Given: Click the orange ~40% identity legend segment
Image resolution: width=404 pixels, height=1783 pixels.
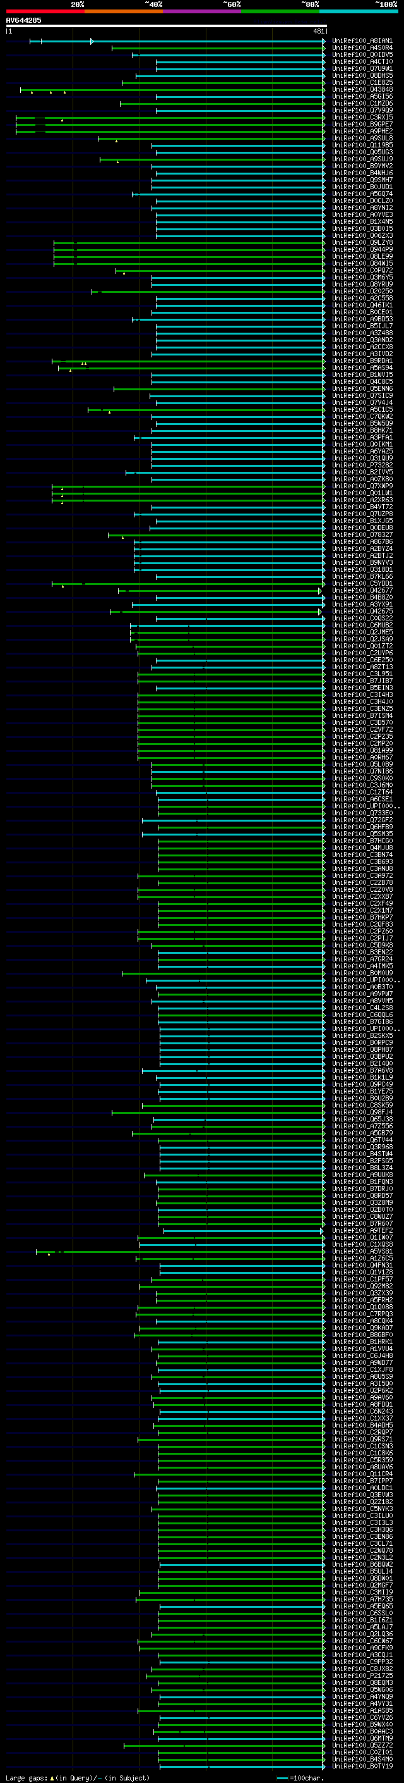Looking at the screenshot, I should pos(124,11).
